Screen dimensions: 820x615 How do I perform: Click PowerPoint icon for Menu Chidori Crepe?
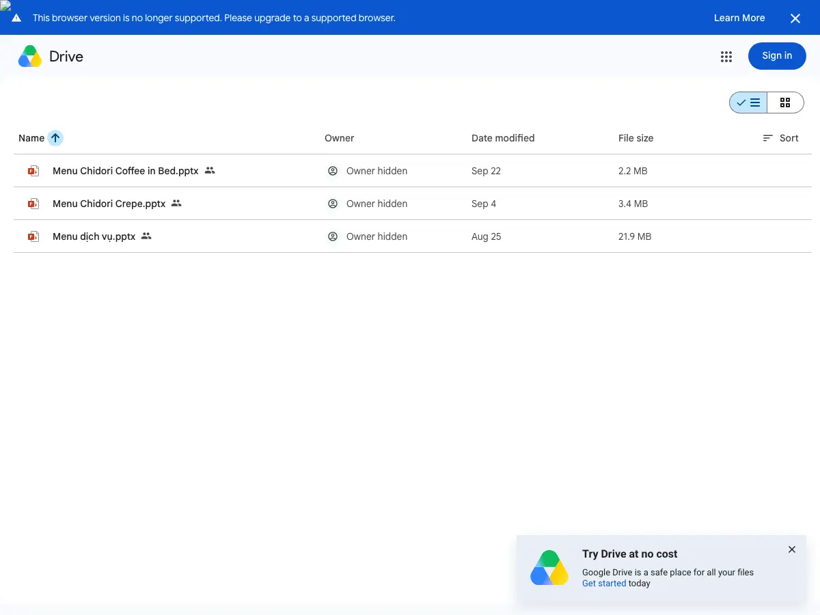click(x=33, y=204)
